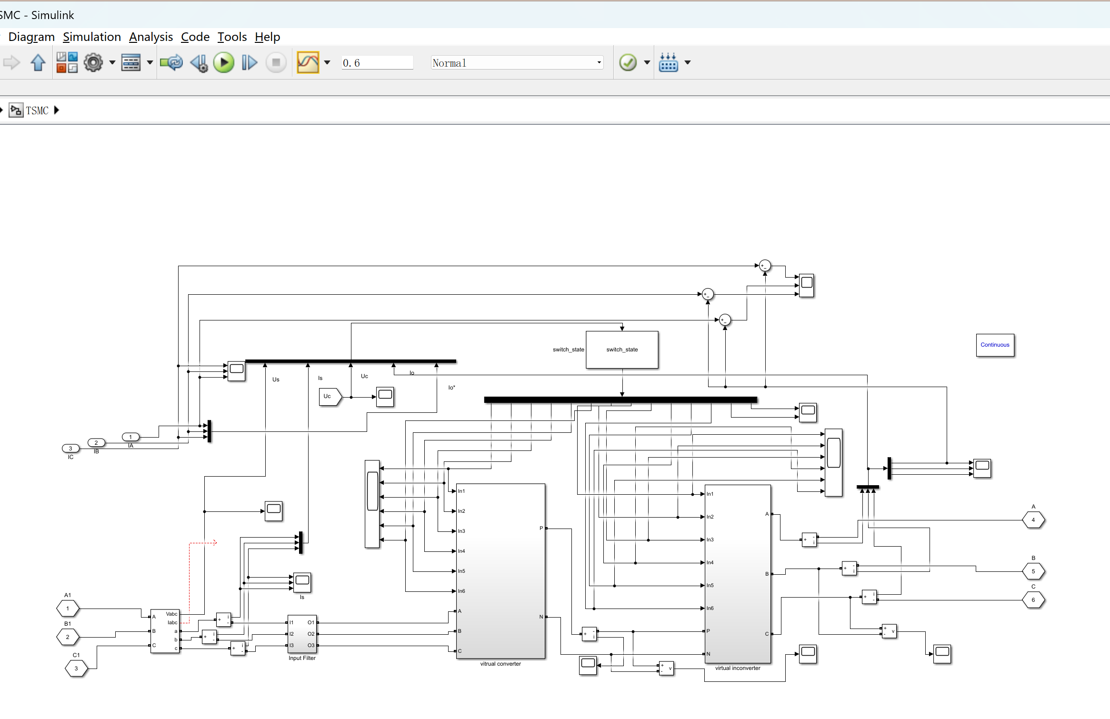Expand the configuration gear dropdown arrow
This screenshot has height=719, width=1110.
[x=112, y=62]
